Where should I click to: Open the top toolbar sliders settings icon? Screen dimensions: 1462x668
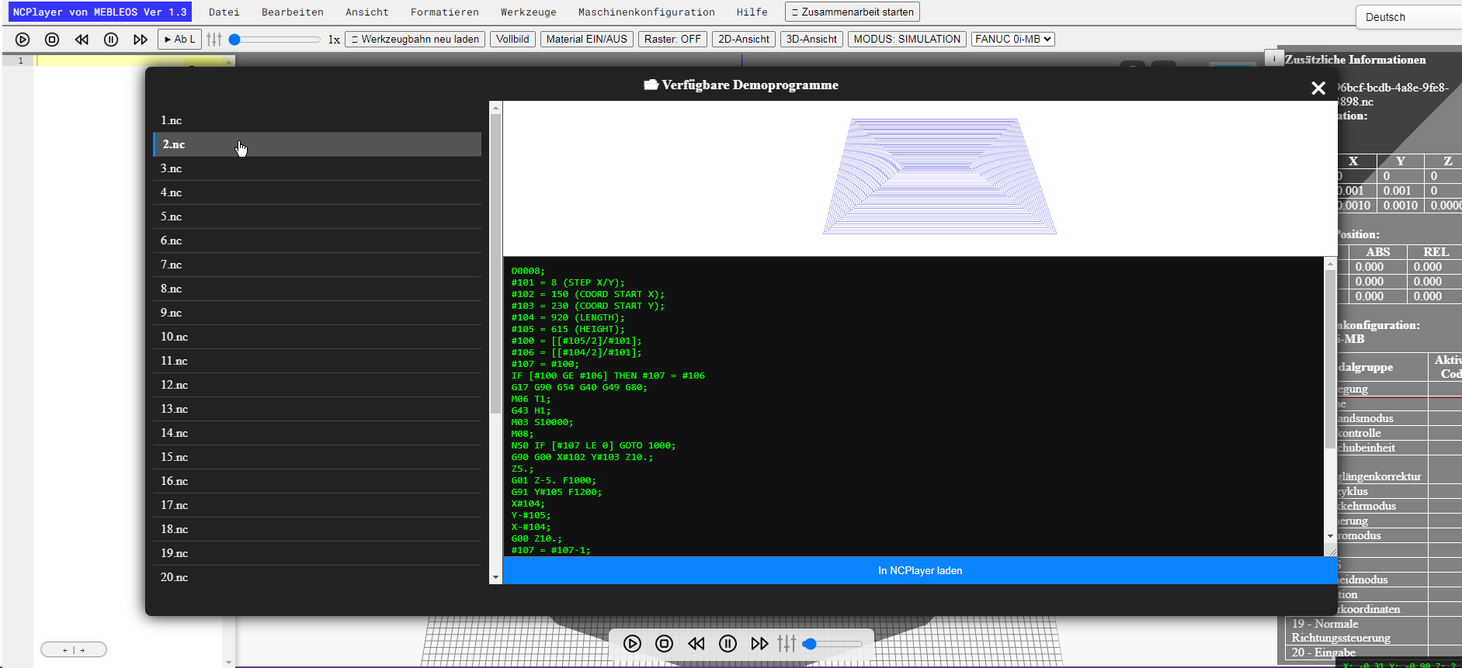tap(214, 39)
